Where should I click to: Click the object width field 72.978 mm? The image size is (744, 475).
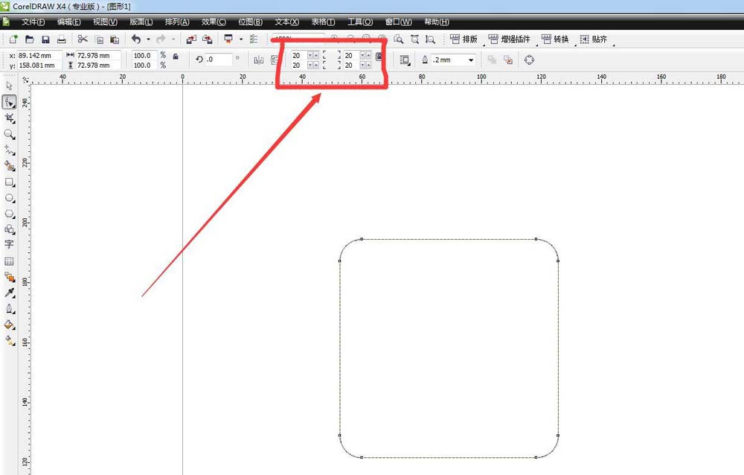point(98,56)
